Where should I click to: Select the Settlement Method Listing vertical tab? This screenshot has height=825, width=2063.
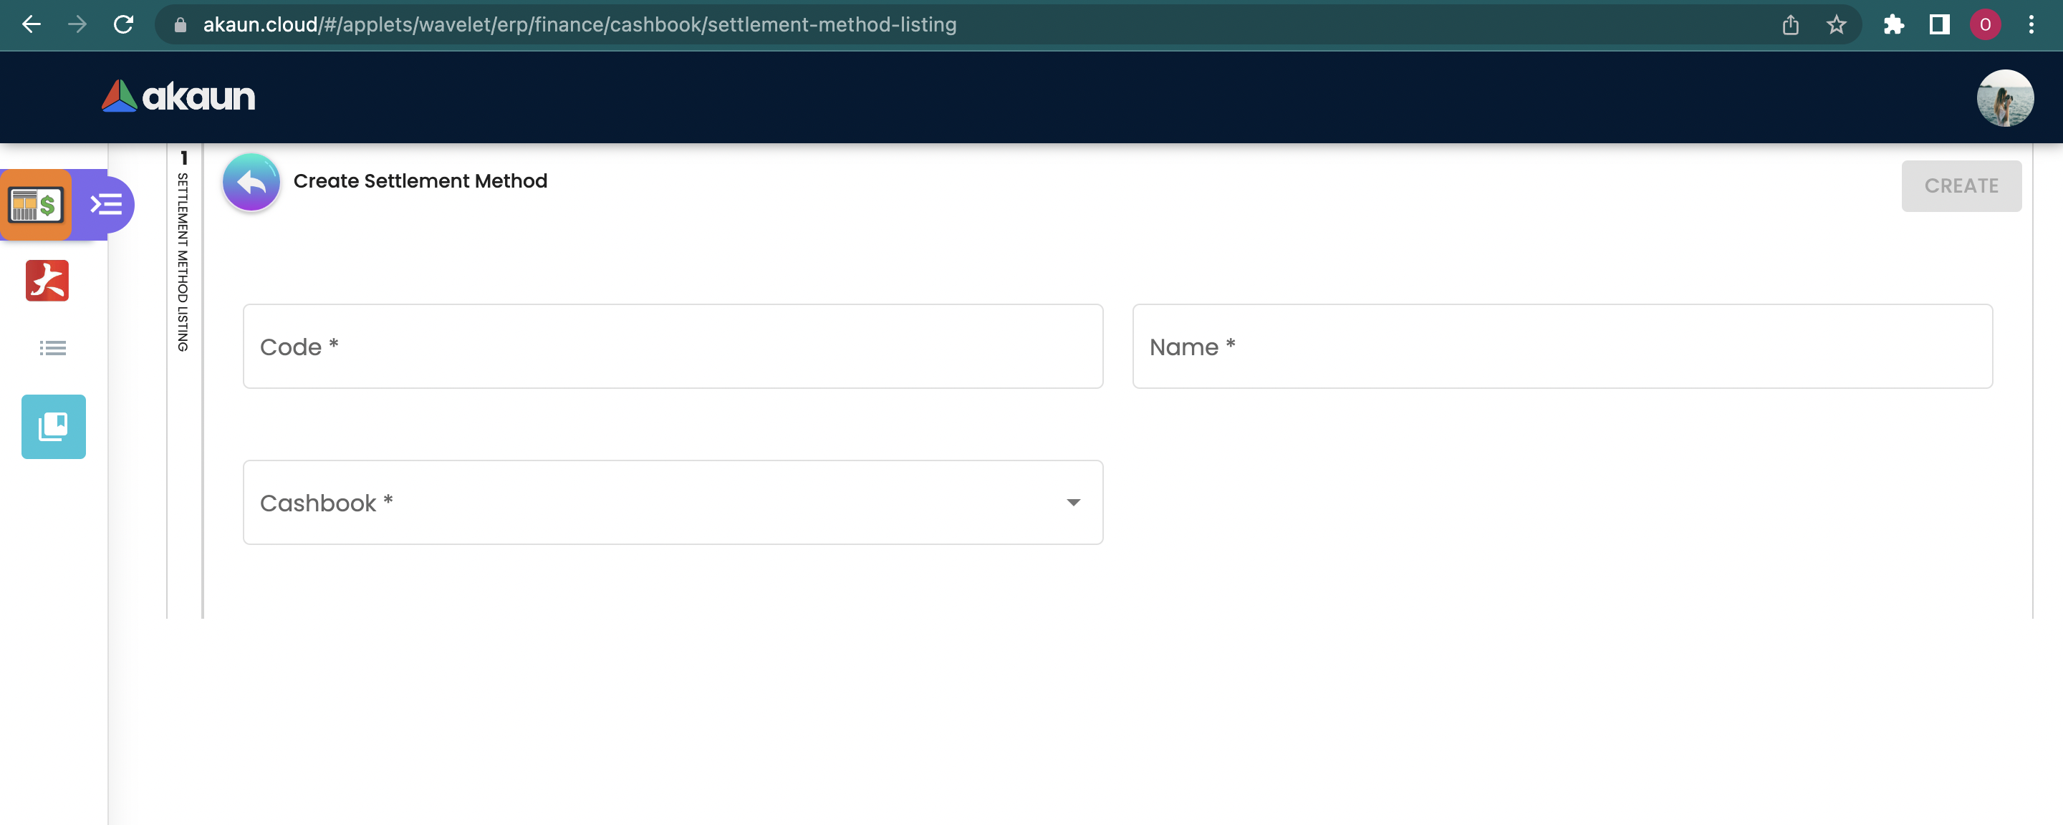tap(183, 256)
